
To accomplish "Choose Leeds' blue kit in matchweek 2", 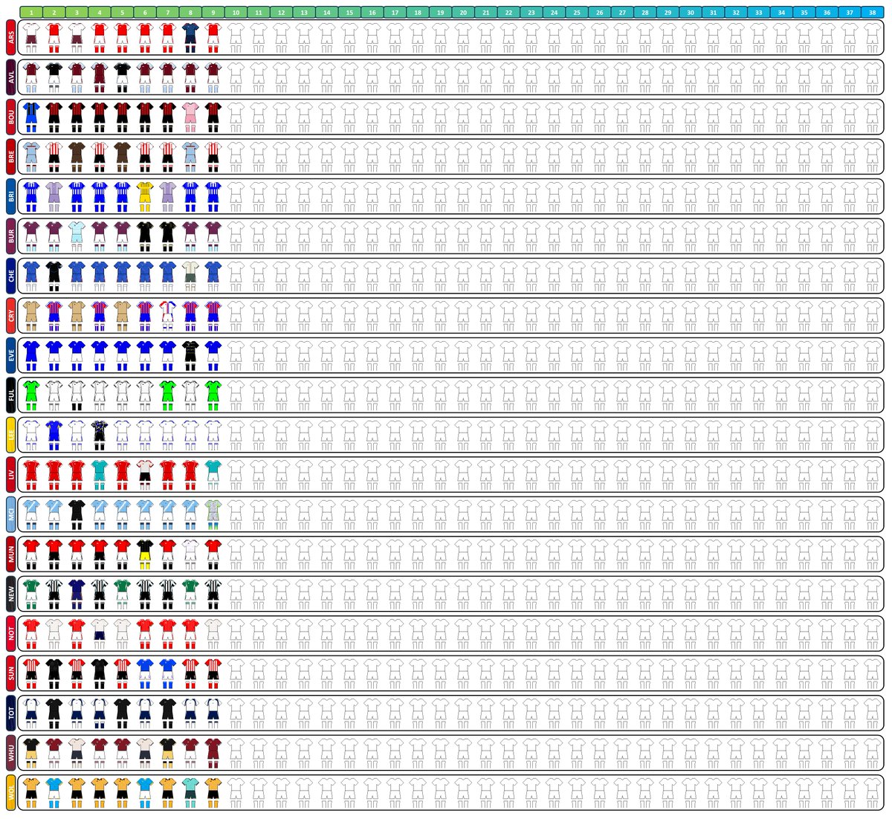I will pos(54,436).
